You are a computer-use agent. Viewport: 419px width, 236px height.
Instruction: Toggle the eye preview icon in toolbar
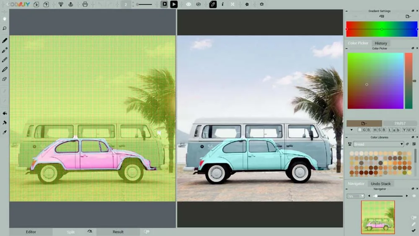pyautogui.click(x=189, y=4)
